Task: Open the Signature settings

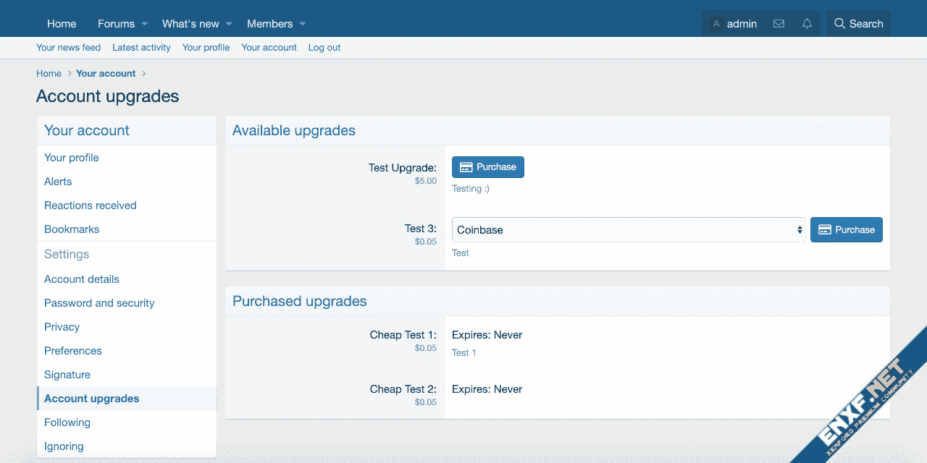Action: [x=67, y=375]
